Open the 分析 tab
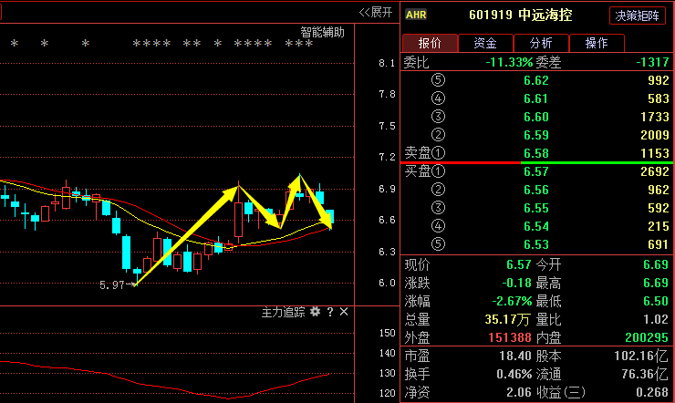 (x=541, y=43)
